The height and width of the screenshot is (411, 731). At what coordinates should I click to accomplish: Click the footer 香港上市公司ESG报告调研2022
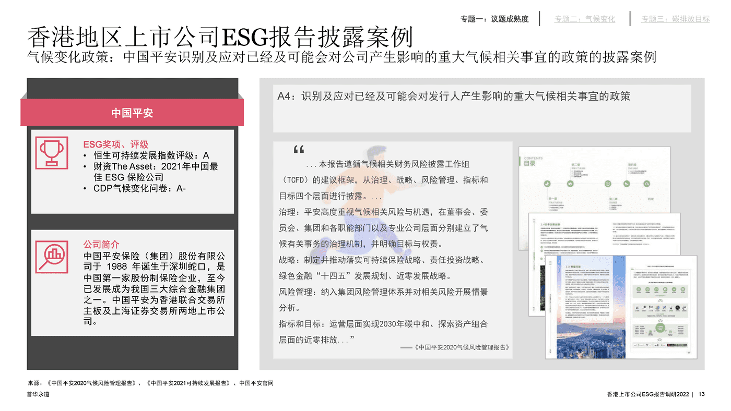(648, 395)
